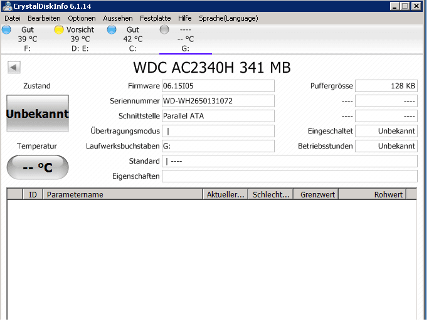Close the CrystalDiskInfo window
Screen dimensions: 429x324
tap(416, 6)
